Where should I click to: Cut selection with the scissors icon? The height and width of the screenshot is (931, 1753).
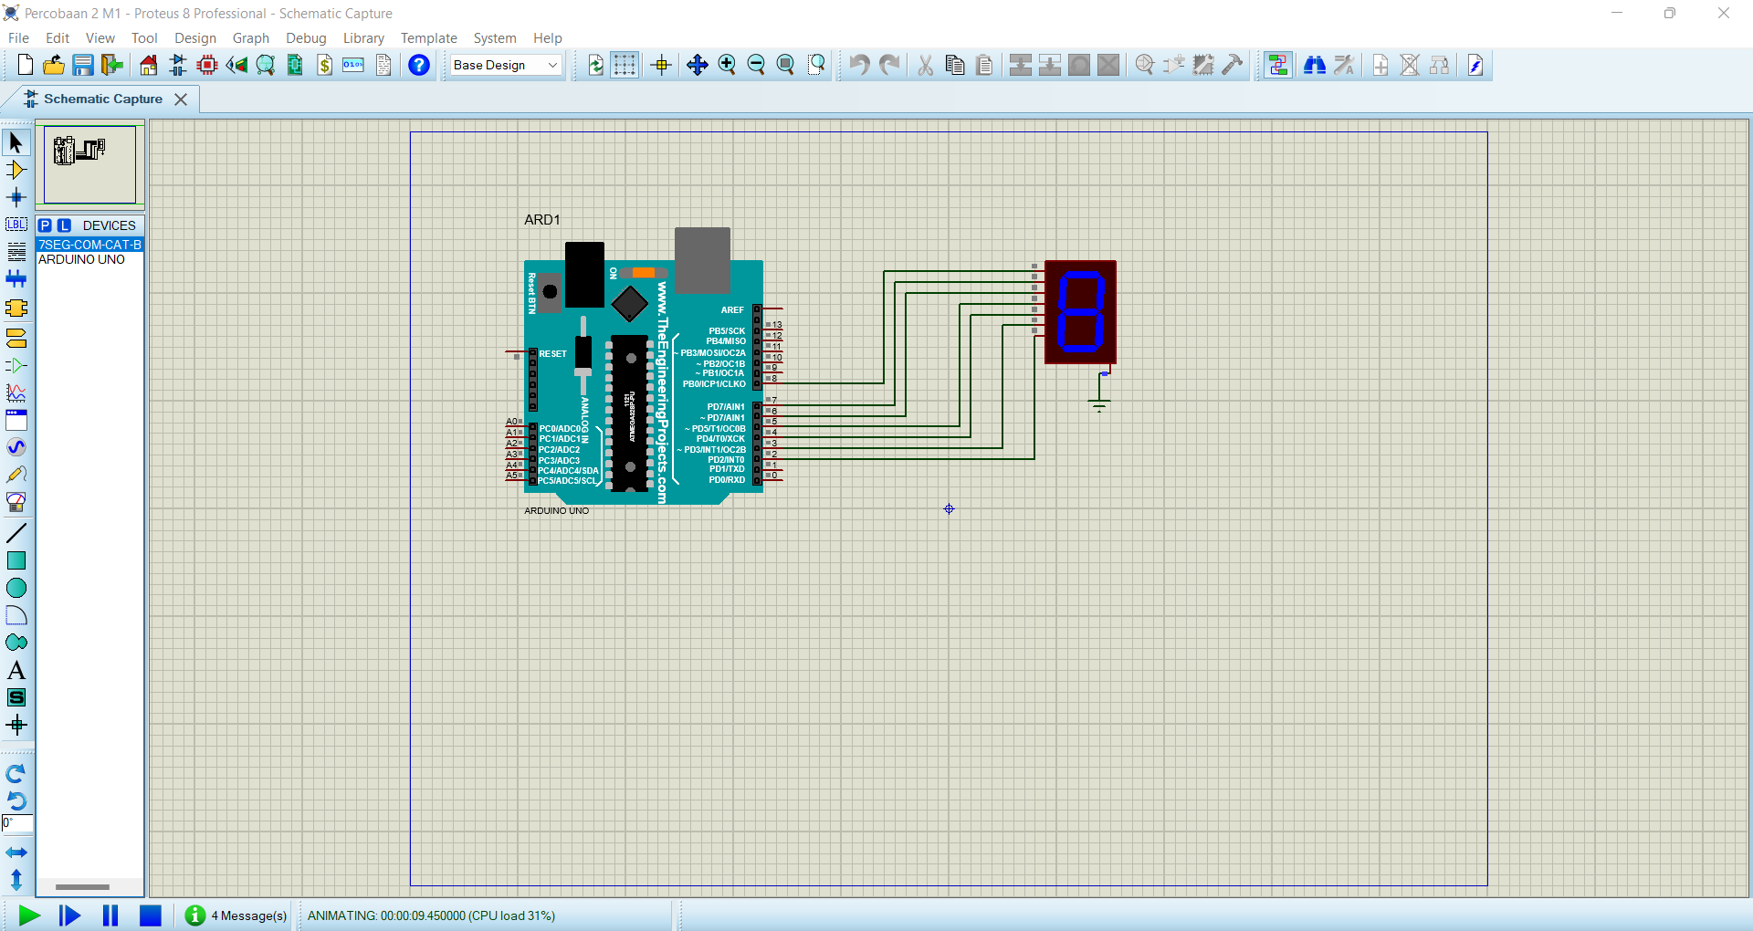coord(926,65)
